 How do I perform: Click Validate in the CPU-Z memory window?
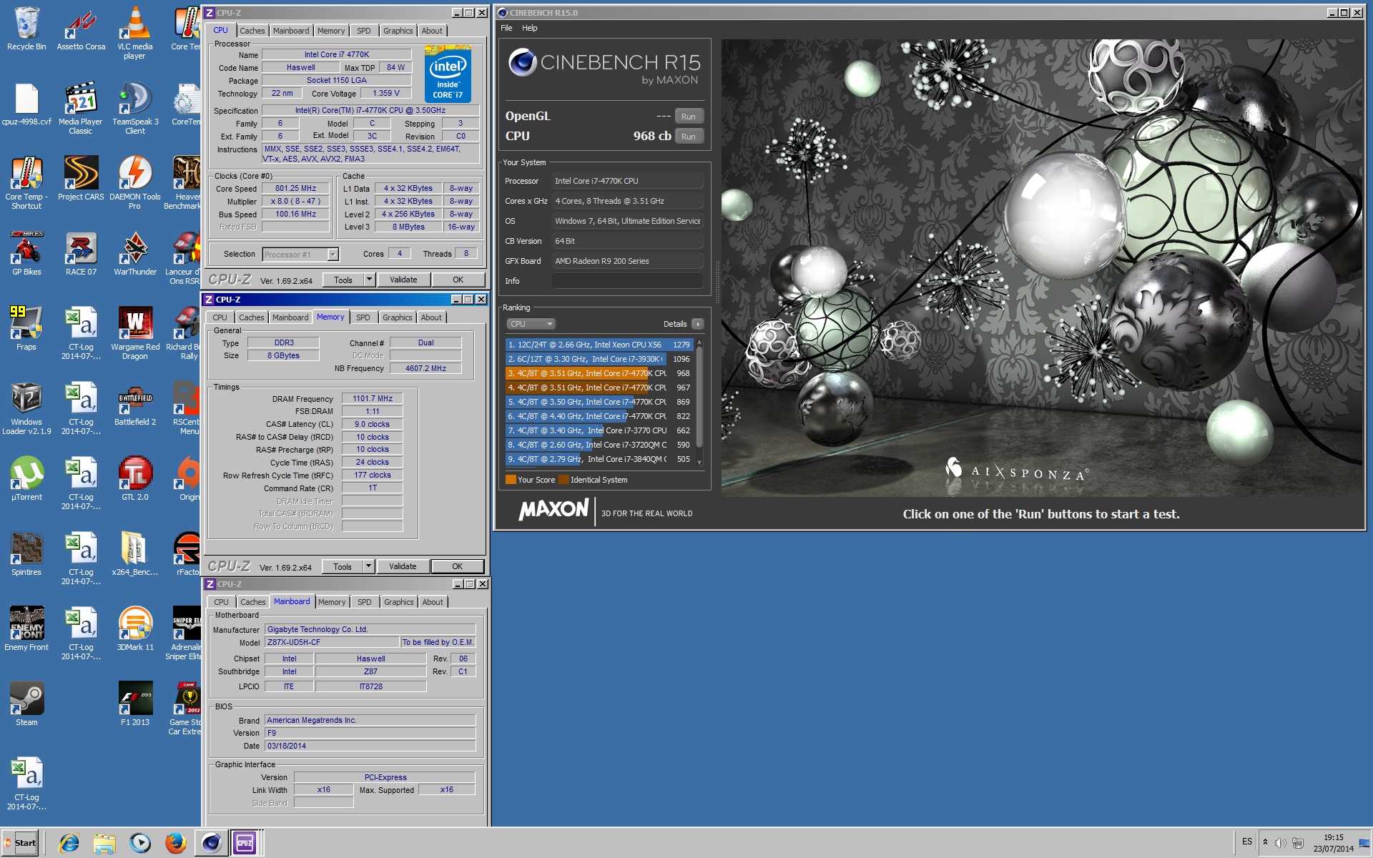[403, 566]
